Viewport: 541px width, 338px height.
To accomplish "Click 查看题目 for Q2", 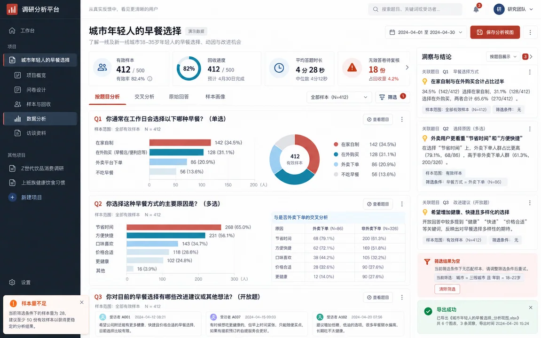I will 378,204.
